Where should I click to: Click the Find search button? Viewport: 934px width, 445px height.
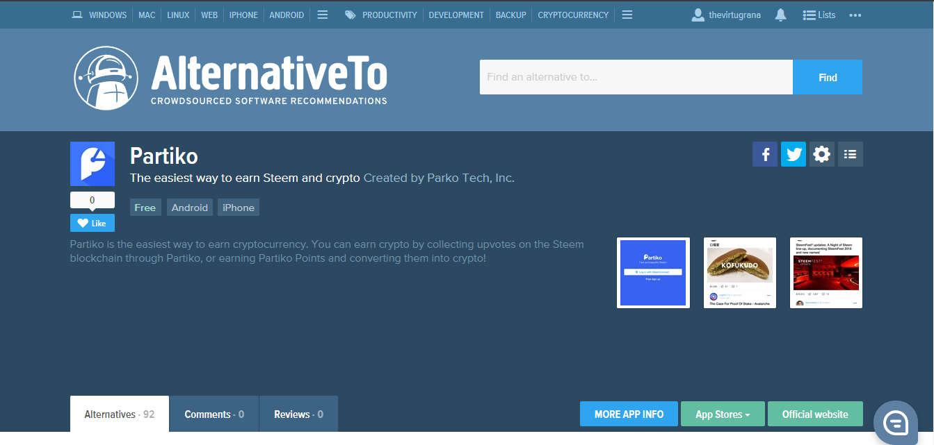point(828,77)
